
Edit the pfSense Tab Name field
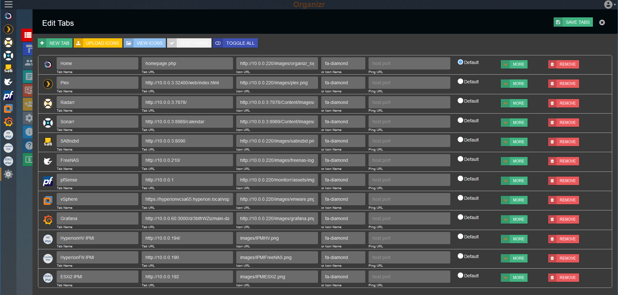pos(98,180)
